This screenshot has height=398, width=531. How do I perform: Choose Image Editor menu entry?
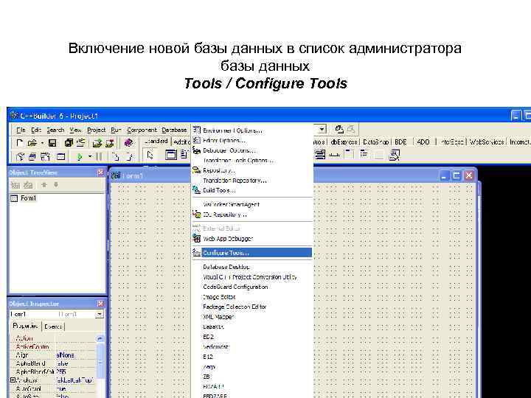pyautogui.click(x=252, y=297)
